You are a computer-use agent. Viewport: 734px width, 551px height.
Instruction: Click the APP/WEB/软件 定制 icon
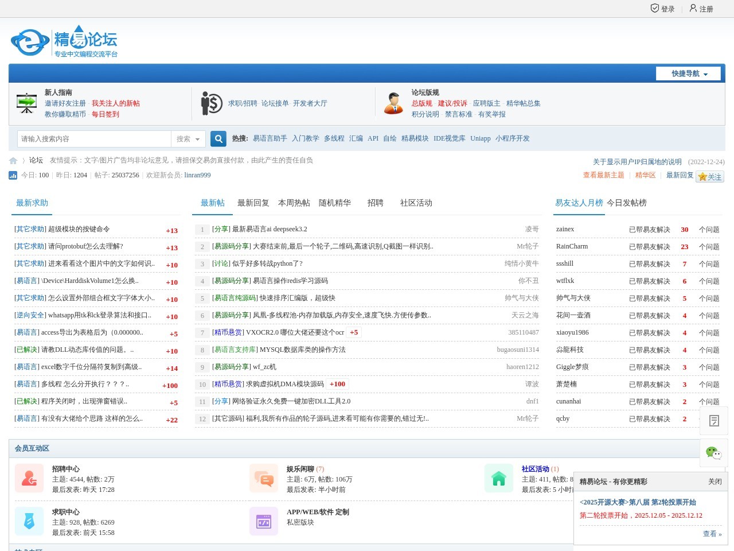(x=264, y=521)
